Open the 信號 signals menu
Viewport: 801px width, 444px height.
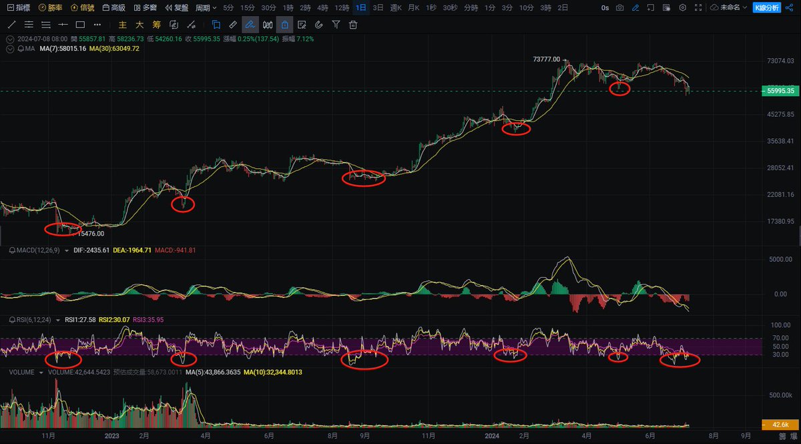coord(83,7)
